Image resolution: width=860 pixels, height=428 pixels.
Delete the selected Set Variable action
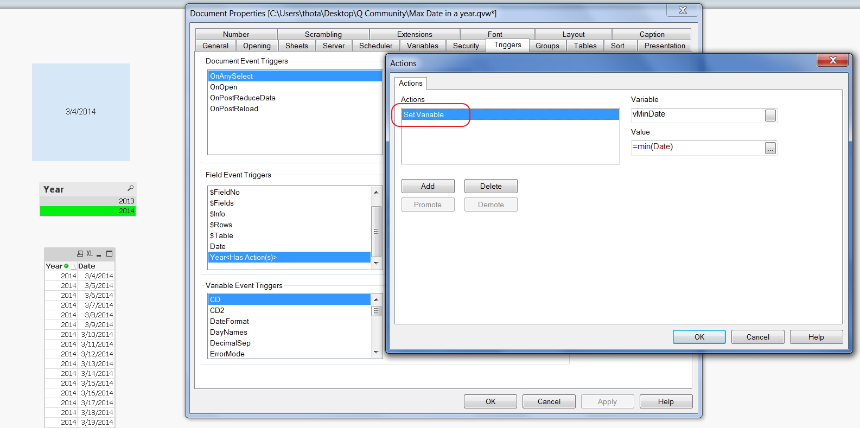[x=491, y=186]
